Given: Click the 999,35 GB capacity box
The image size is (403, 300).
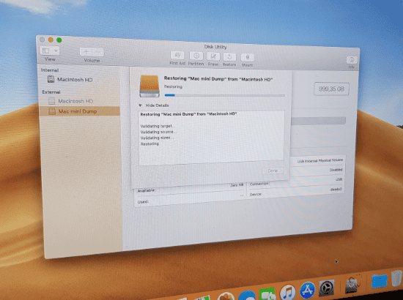Looking at the screenshot, I should click(331, 89).
